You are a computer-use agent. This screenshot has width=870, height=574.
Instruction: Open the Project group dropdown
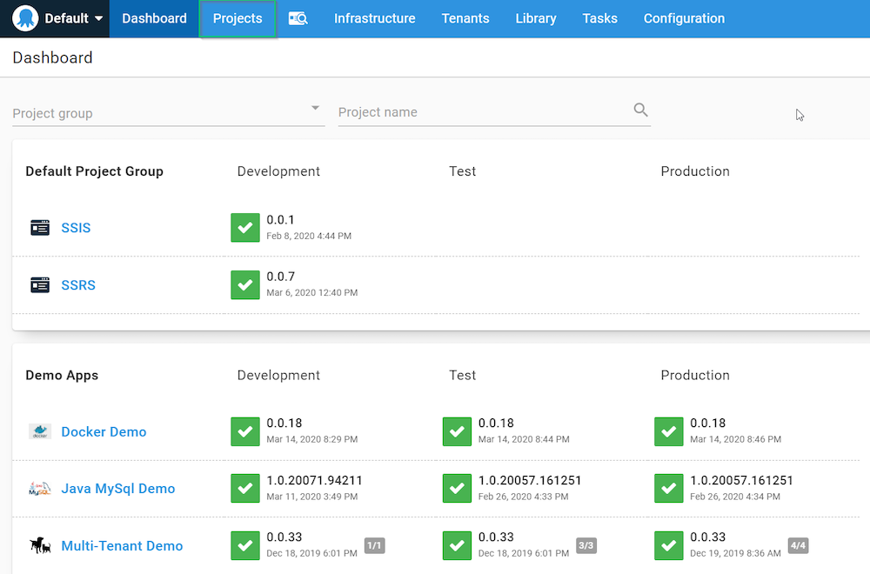[x=168, y=112]
